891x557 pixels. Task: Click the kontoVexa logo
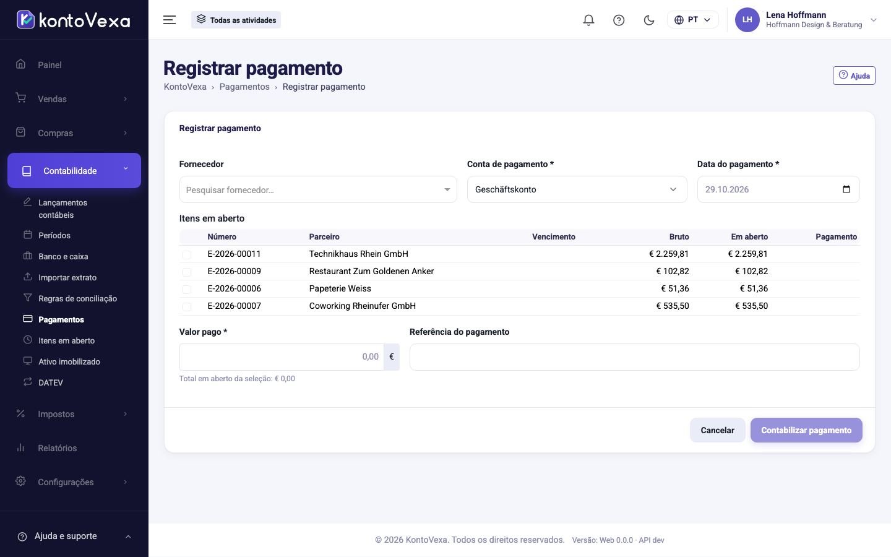tap(74, 20)
